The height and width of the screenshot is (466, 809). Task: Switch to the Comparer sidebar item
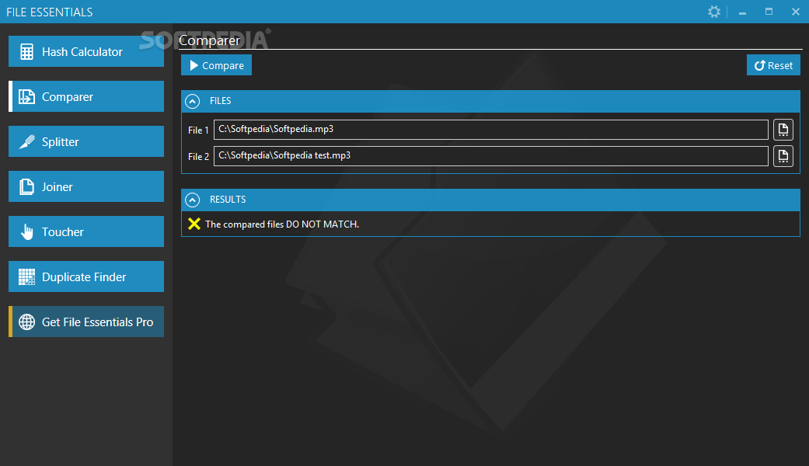coord(86,96)
